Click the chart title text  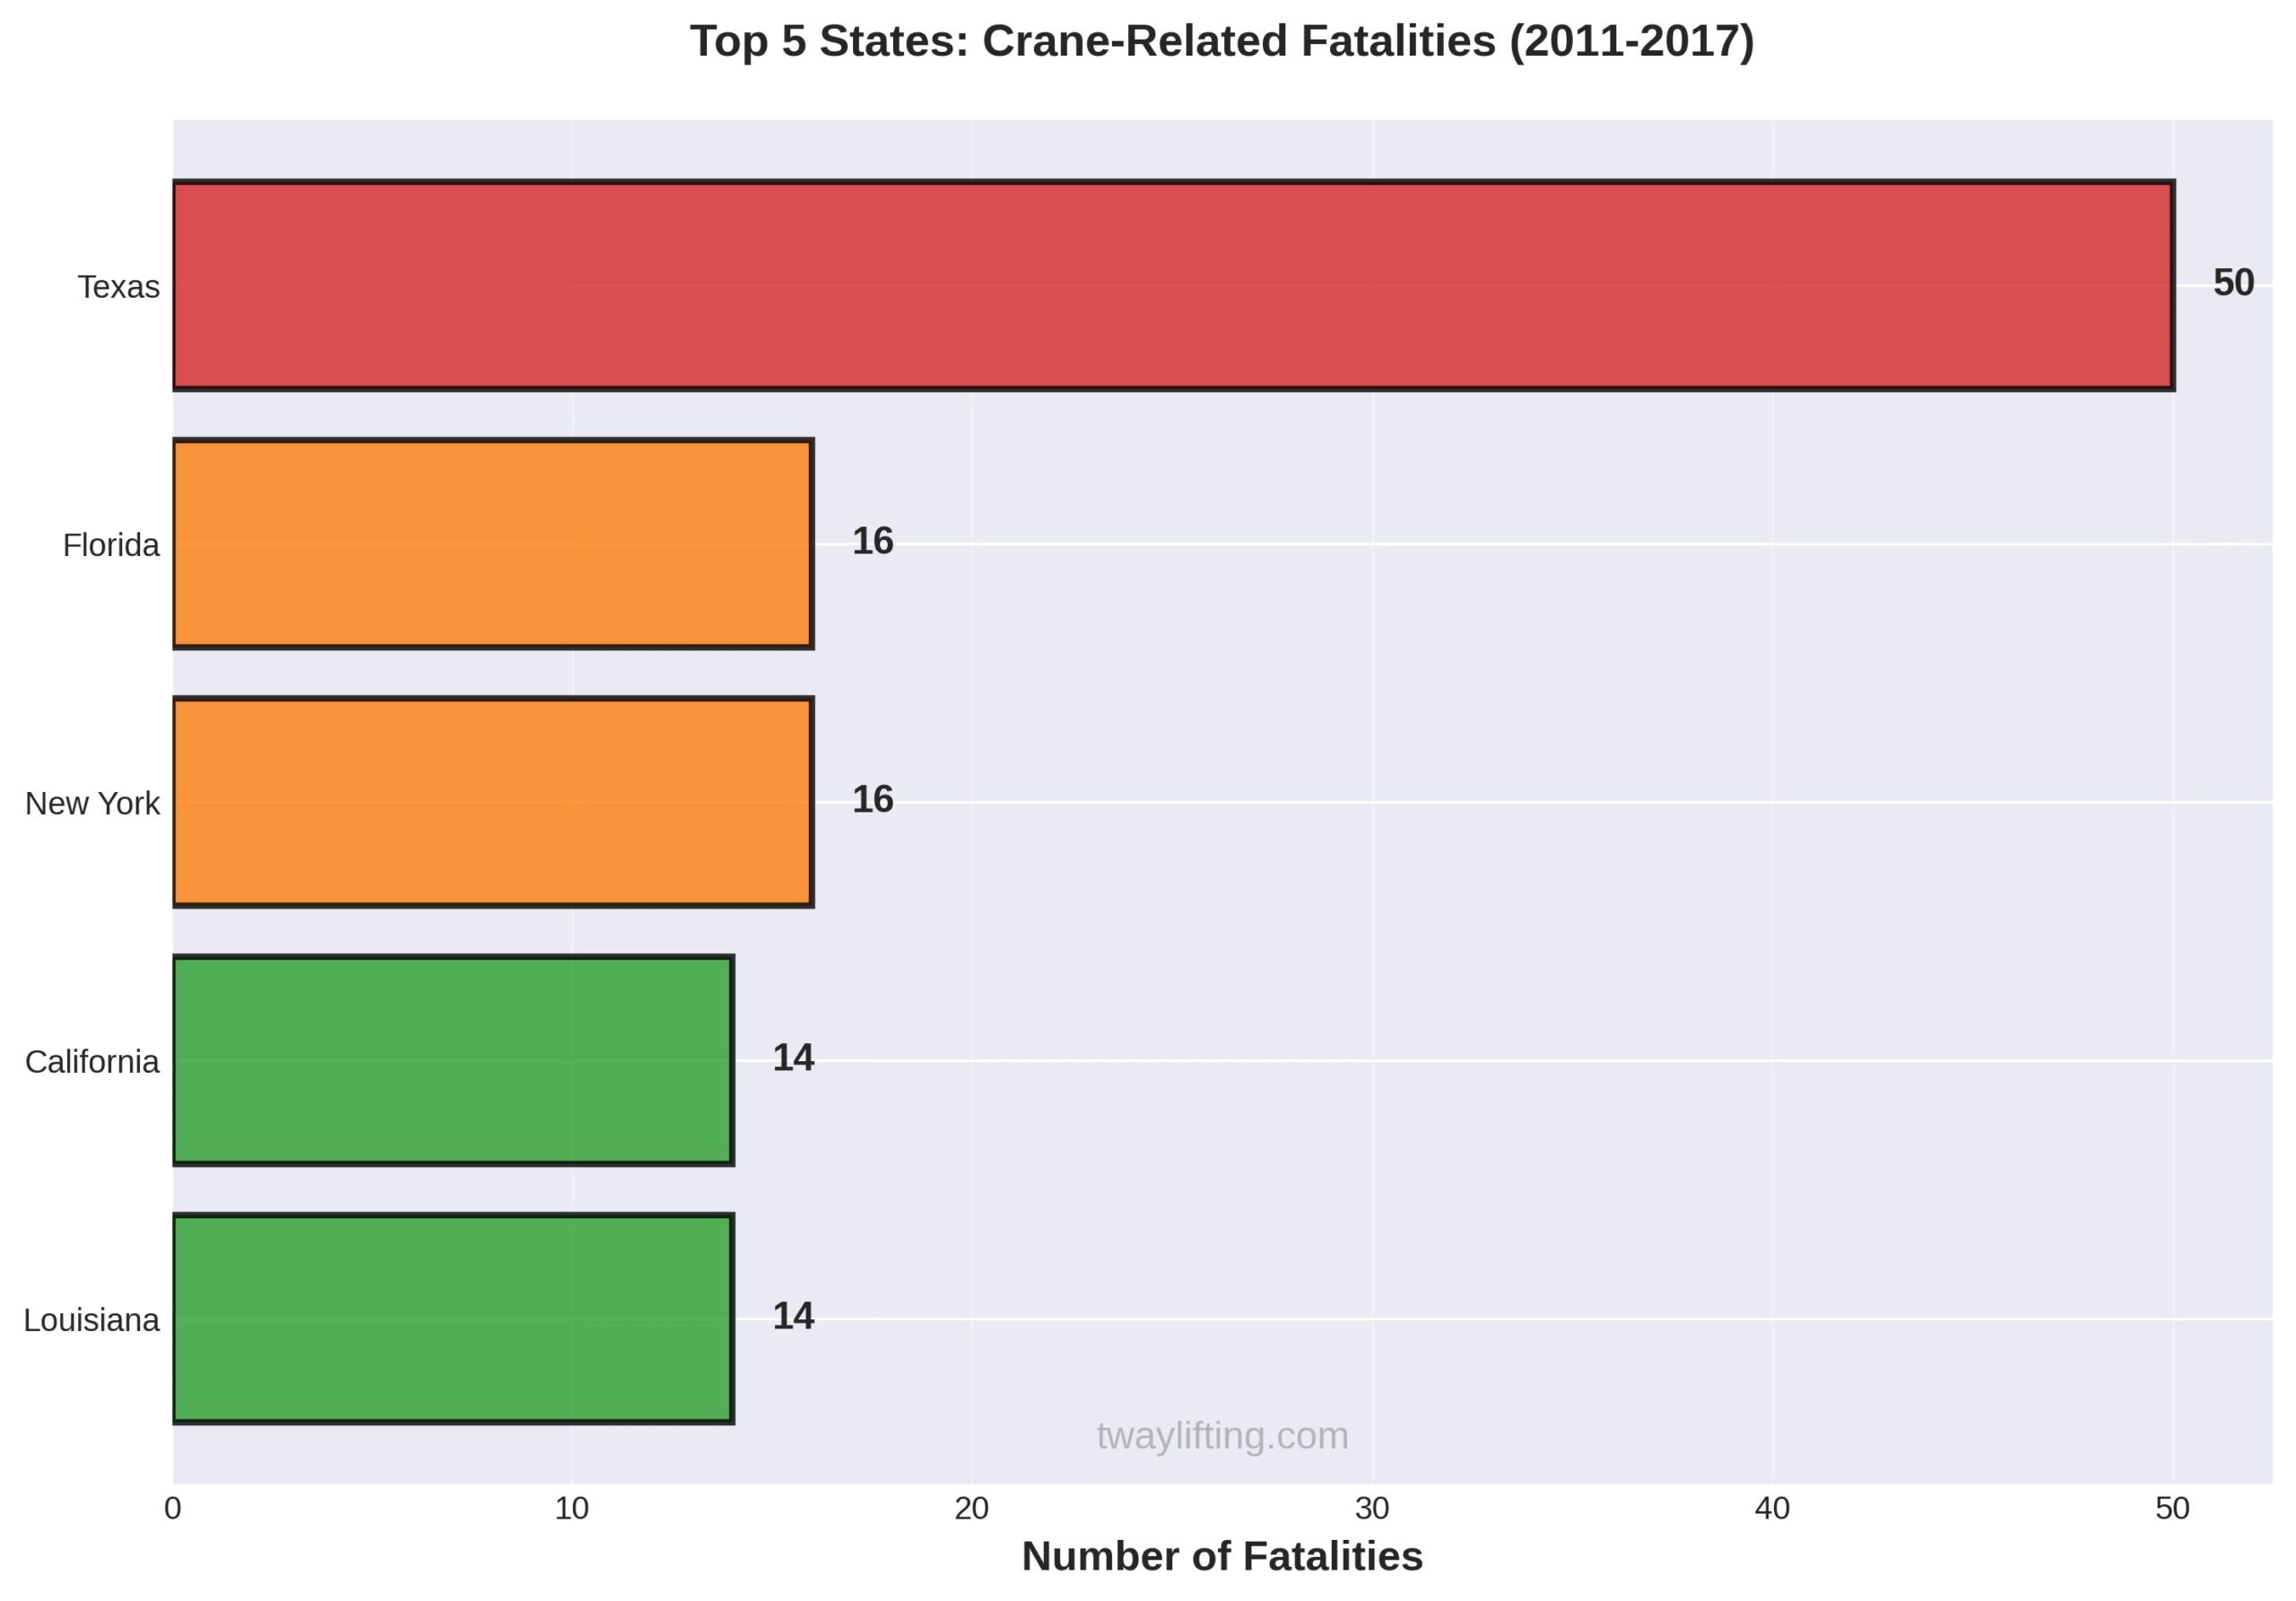1222,42
